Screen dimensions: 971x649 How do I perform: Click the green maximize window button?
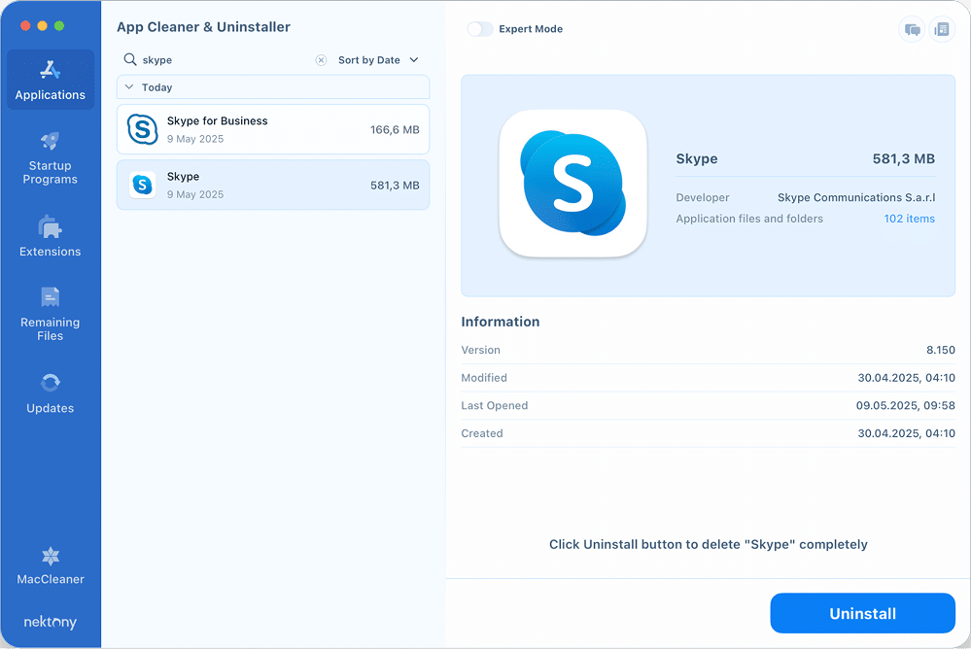click(59, 25)
